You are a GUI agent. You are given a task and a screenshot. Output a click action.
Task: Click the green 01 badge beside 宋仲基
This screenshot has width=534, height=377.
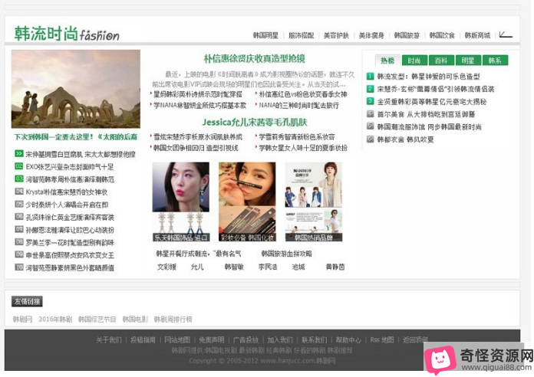pos(19,154)
